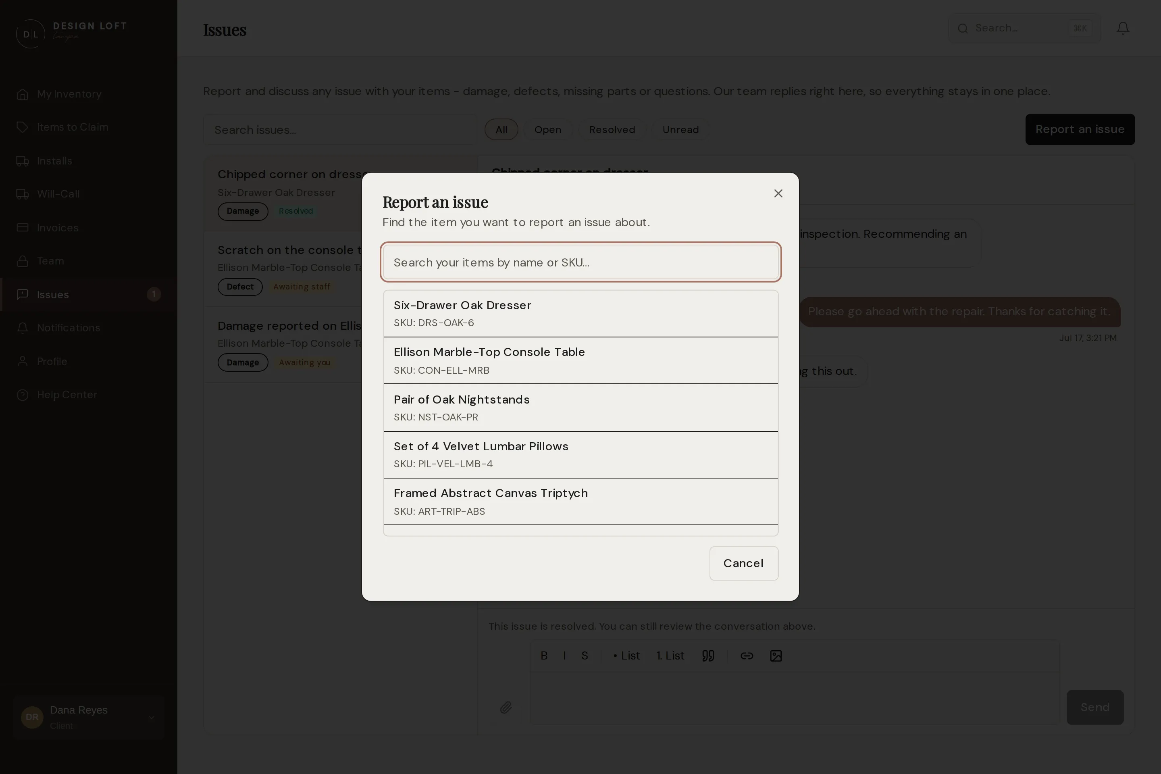1161x774 pixels.
Task: Click the Damage tag on dresser issue
Action: (242, 211)
